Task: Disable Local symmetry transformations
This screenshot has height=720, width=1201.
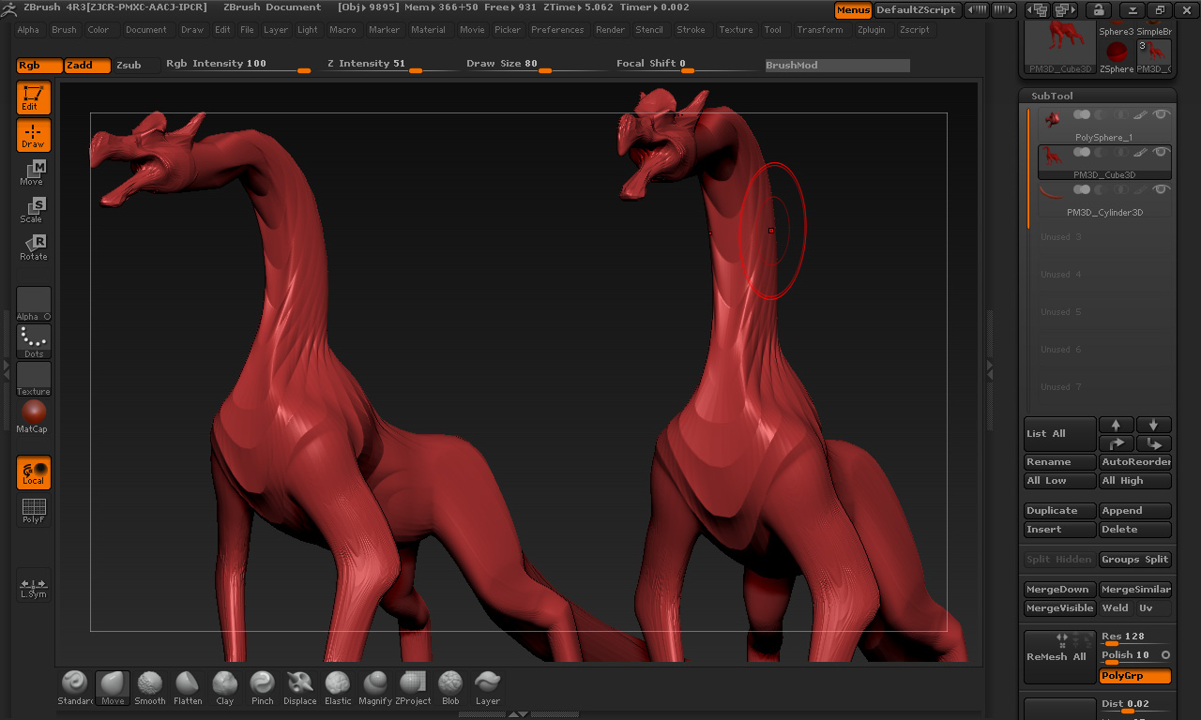Action: click(x=33, y=472)
